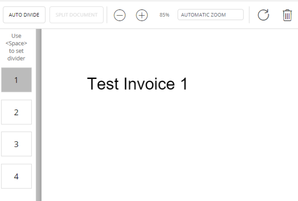Click the gray vertical bar beside thumbnails
Image resolution: width=298 pixels, height=201 pixels.
point(38,113)
